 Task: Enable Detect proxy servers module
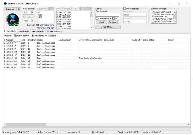(x=153, y=14)
